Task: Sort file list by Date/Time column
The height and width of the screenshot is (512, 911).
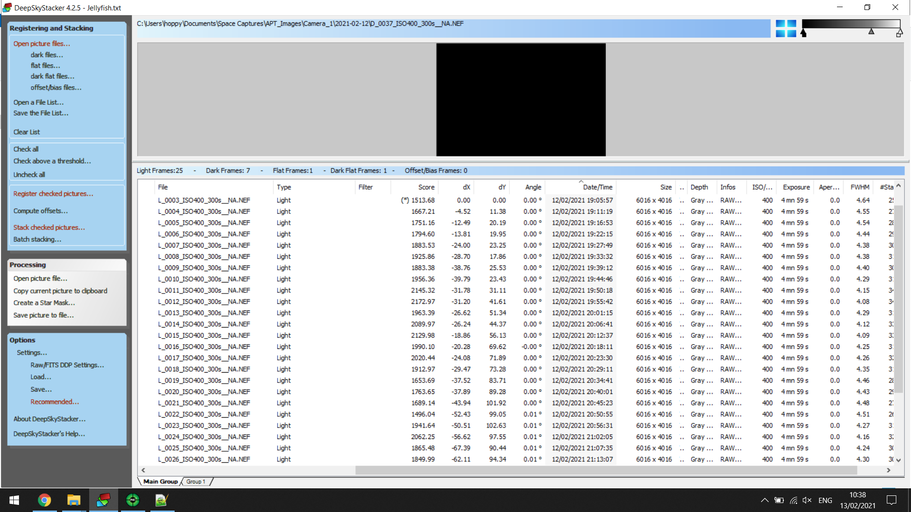Action: [x=597, y=187]
